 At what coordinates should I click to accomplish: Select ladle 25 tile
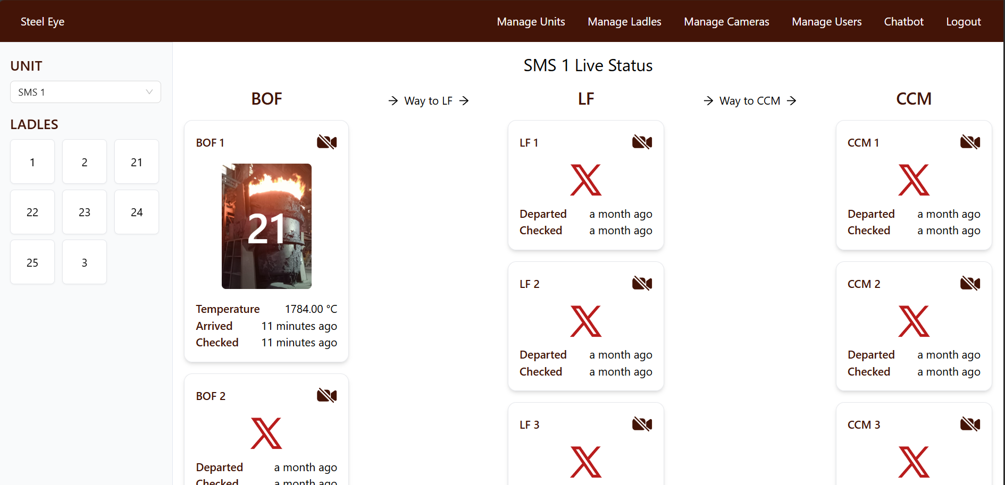click(32, 262)
